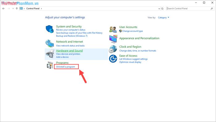This screenshot has height=122, width=216.
Task: Navigate up one level with up arrow
Action: pyautogui.click(x=17, y=9)
